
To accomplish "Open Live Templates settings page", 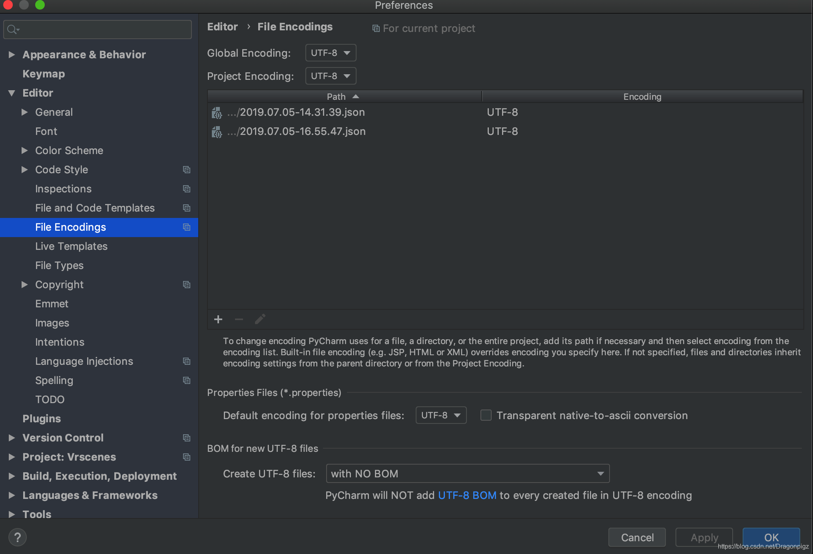I will click(71, 246).
